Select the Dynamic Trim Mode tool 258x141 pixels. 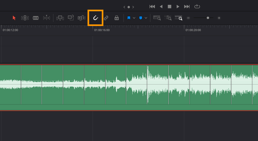click(46, 18)
